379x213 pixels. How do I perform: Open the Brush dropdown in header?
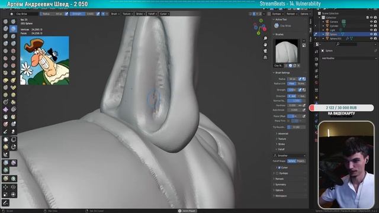[115, 14]
